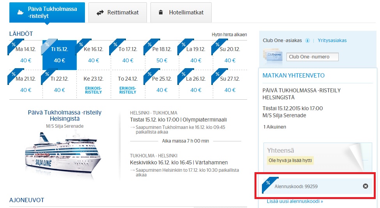Switch to the Hotellimatkat tab

tap(181, 12)
